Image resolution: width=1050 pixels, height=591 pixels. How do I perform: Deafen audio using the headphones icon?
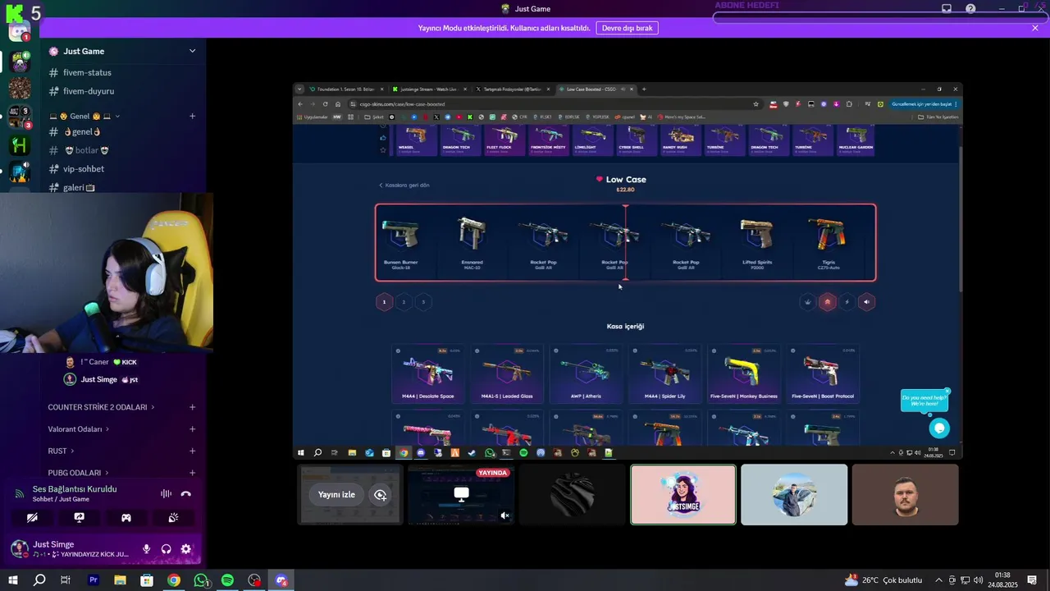[167, 549]
